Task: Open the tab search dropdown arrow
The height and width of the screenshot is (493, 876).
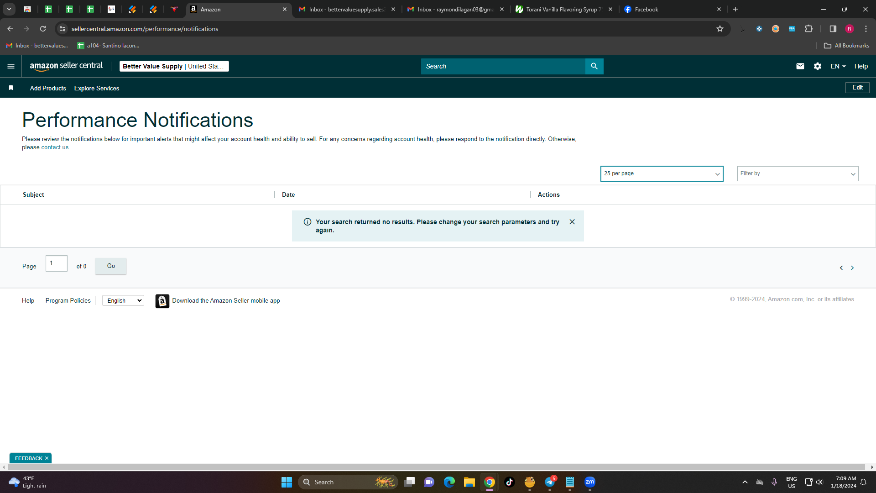Action: coord(9,9)
